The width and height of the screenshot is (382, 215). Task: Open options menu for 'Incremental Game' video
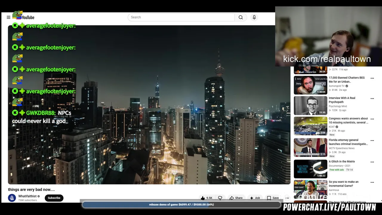click(x=372, y=182)
